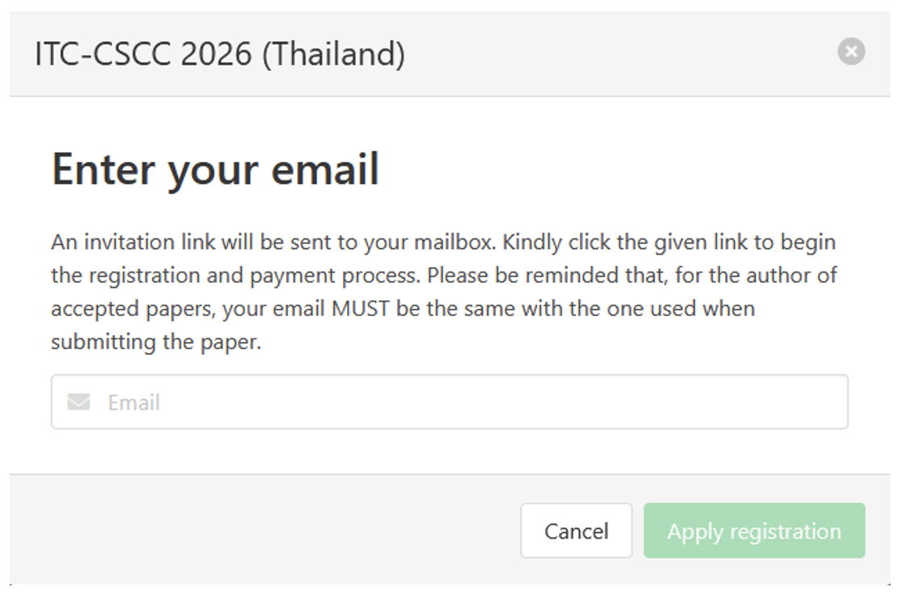Click the ITC-CSCC 2026 (Thailand) dialog title
This screenshot has height=595, width=901.
[x=220, y=54]
